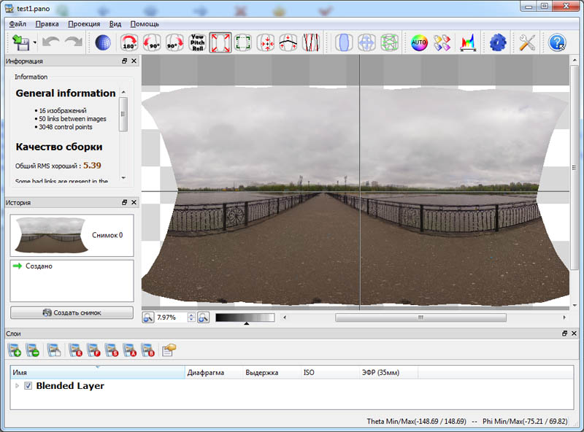Click the layer icon with red S badge
Viewport: 584px width, 432px height.
tap(112, 350)
